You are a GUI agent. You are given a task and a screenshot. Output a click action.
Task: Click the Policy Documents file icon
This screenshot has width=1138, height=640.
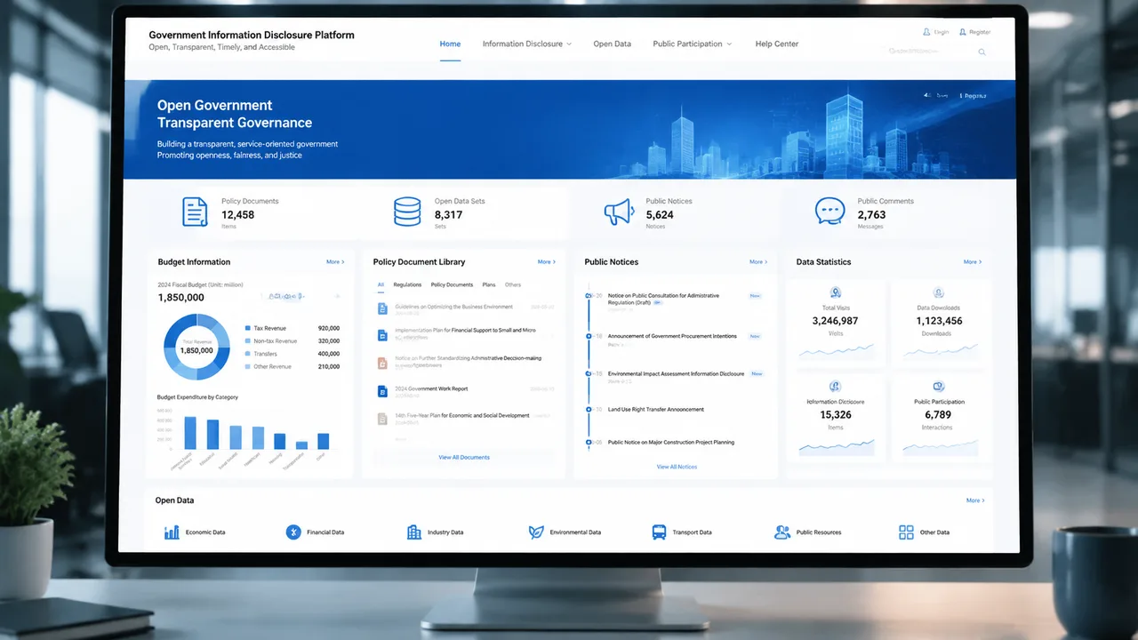(x=195, y=212)
